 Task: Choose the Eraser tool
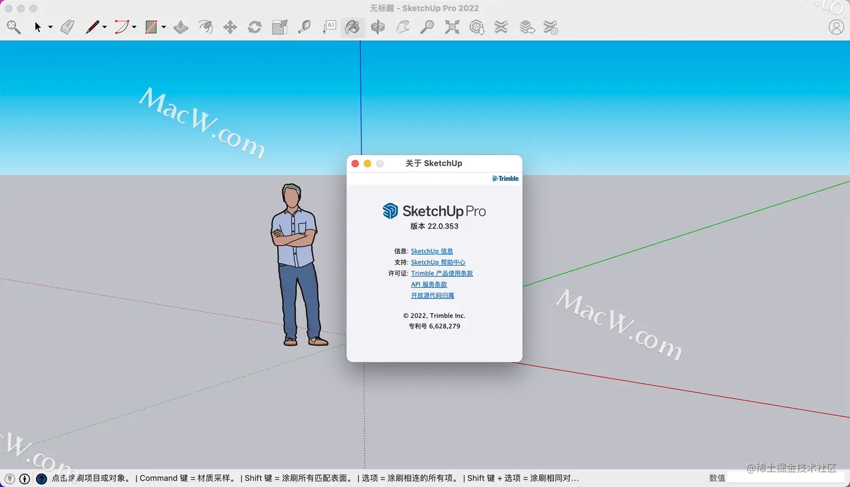tap(67, 27)
